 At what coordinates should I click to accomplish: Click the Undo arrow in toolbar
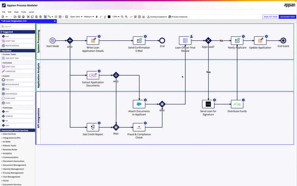click(7, 17)
